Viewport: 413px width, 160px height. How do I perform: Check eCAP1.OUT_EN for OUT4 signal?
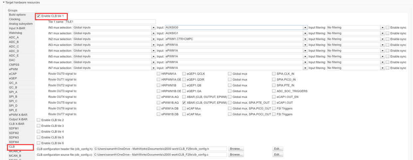coord(274,97)
